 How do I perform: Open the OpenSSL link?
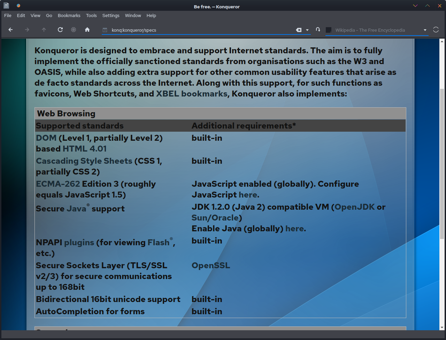coord(211,265)
